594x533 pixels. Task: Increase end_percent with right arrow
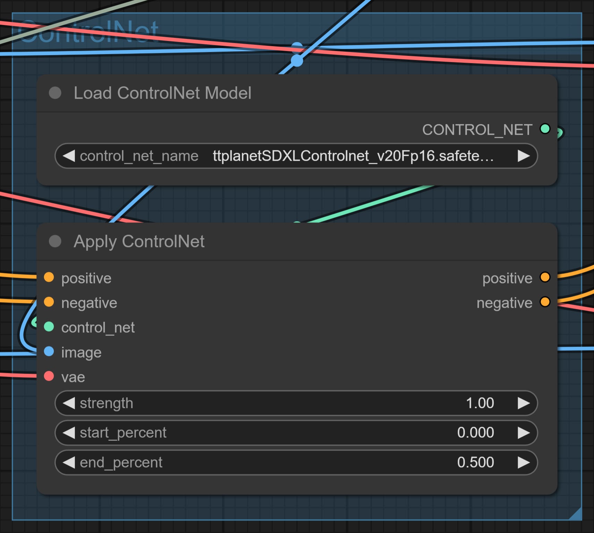tap(524, 462)
